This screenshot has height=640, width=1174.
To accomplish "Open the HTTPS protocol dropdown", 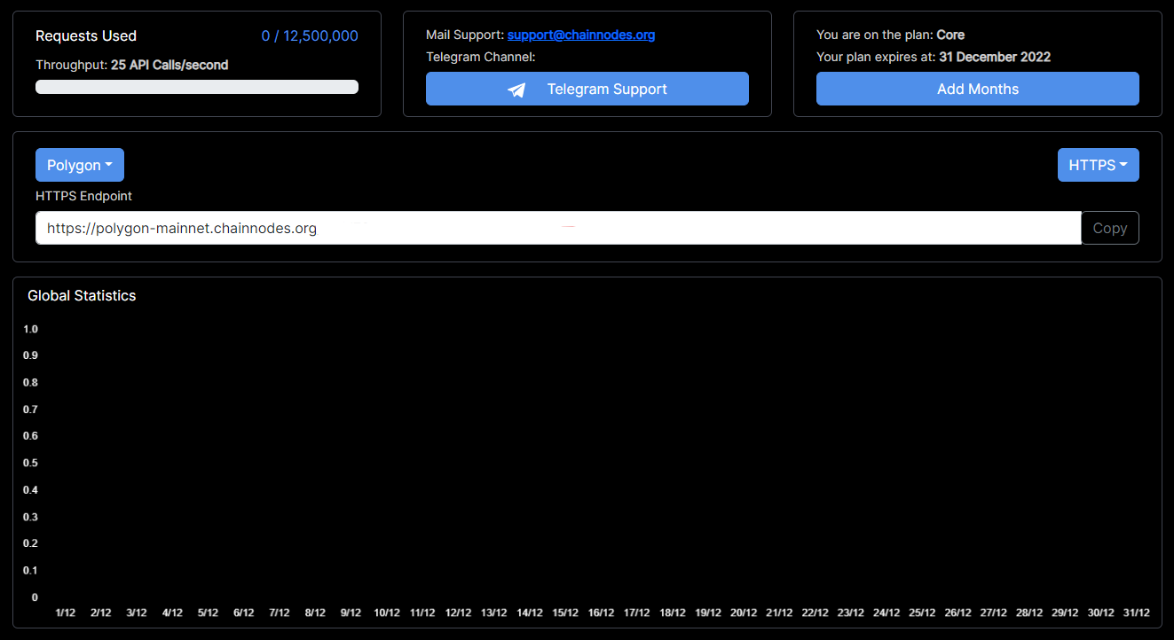I will coord(1098,166).
